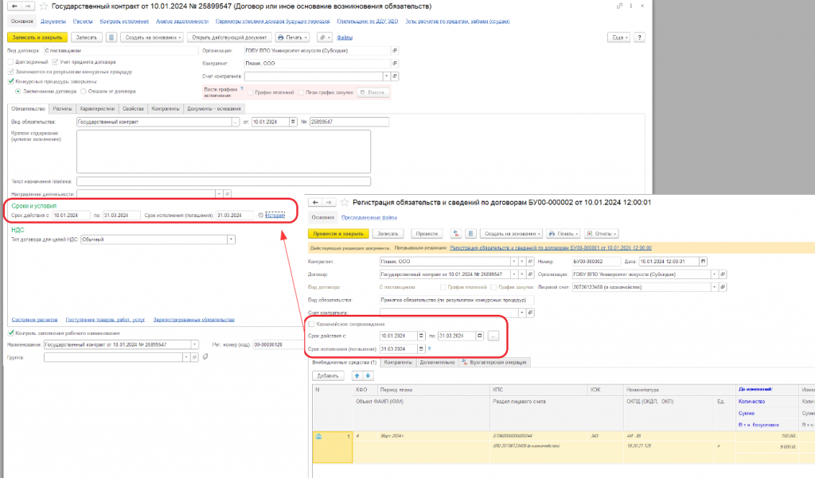Switch to the Расчеты tab in the contract form
The height and width of the screenshot is (478, 815).
pos(62,109)
